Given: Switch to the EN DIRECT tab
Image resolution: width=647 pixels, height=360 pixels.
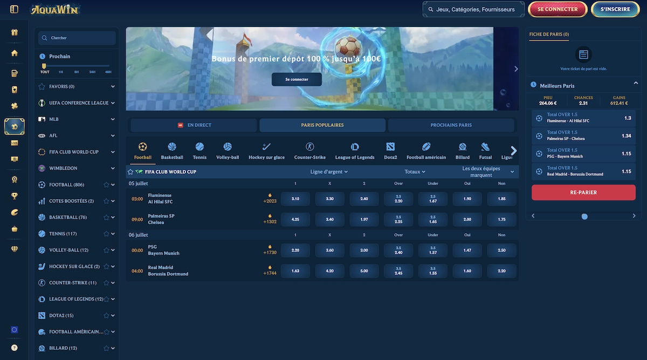Looking at the screenshot, I should pyautogui.click(x=194, y=125).
